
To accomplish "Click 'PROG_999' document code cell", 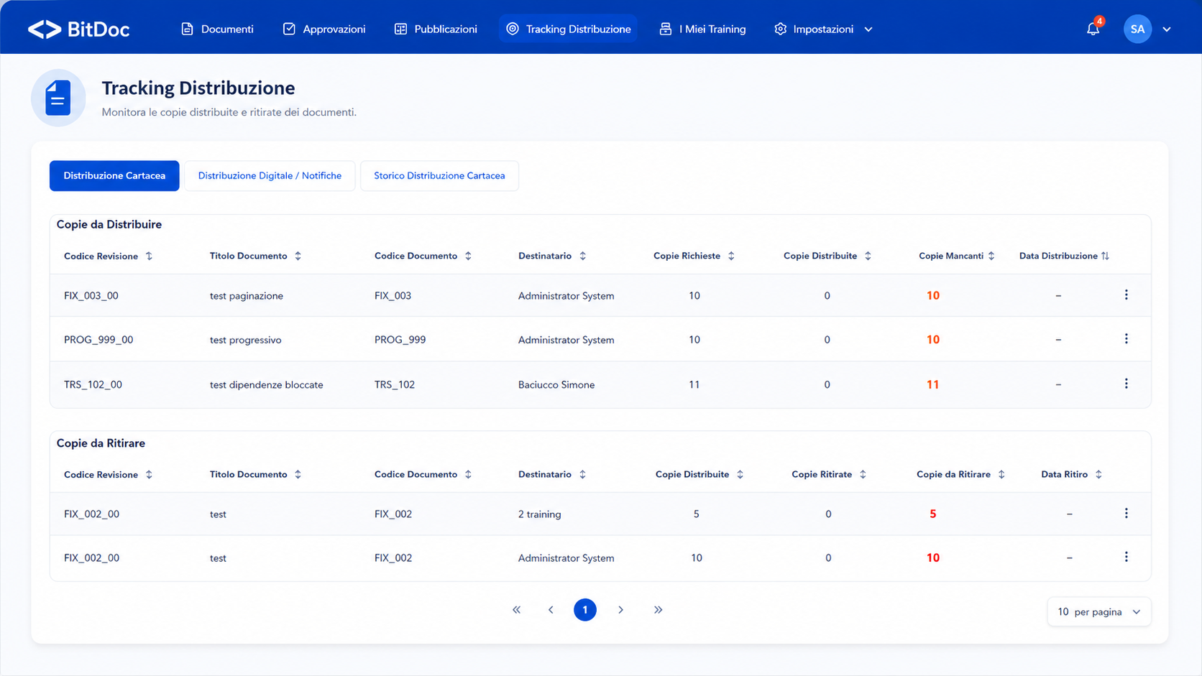I will pos(400,340).
